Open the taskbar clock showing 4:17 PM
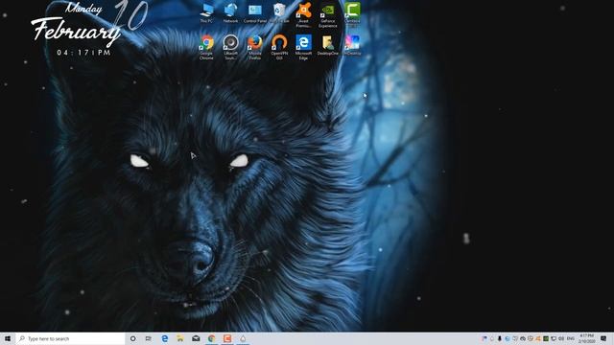Screen dimensions: 614x345 587,338
